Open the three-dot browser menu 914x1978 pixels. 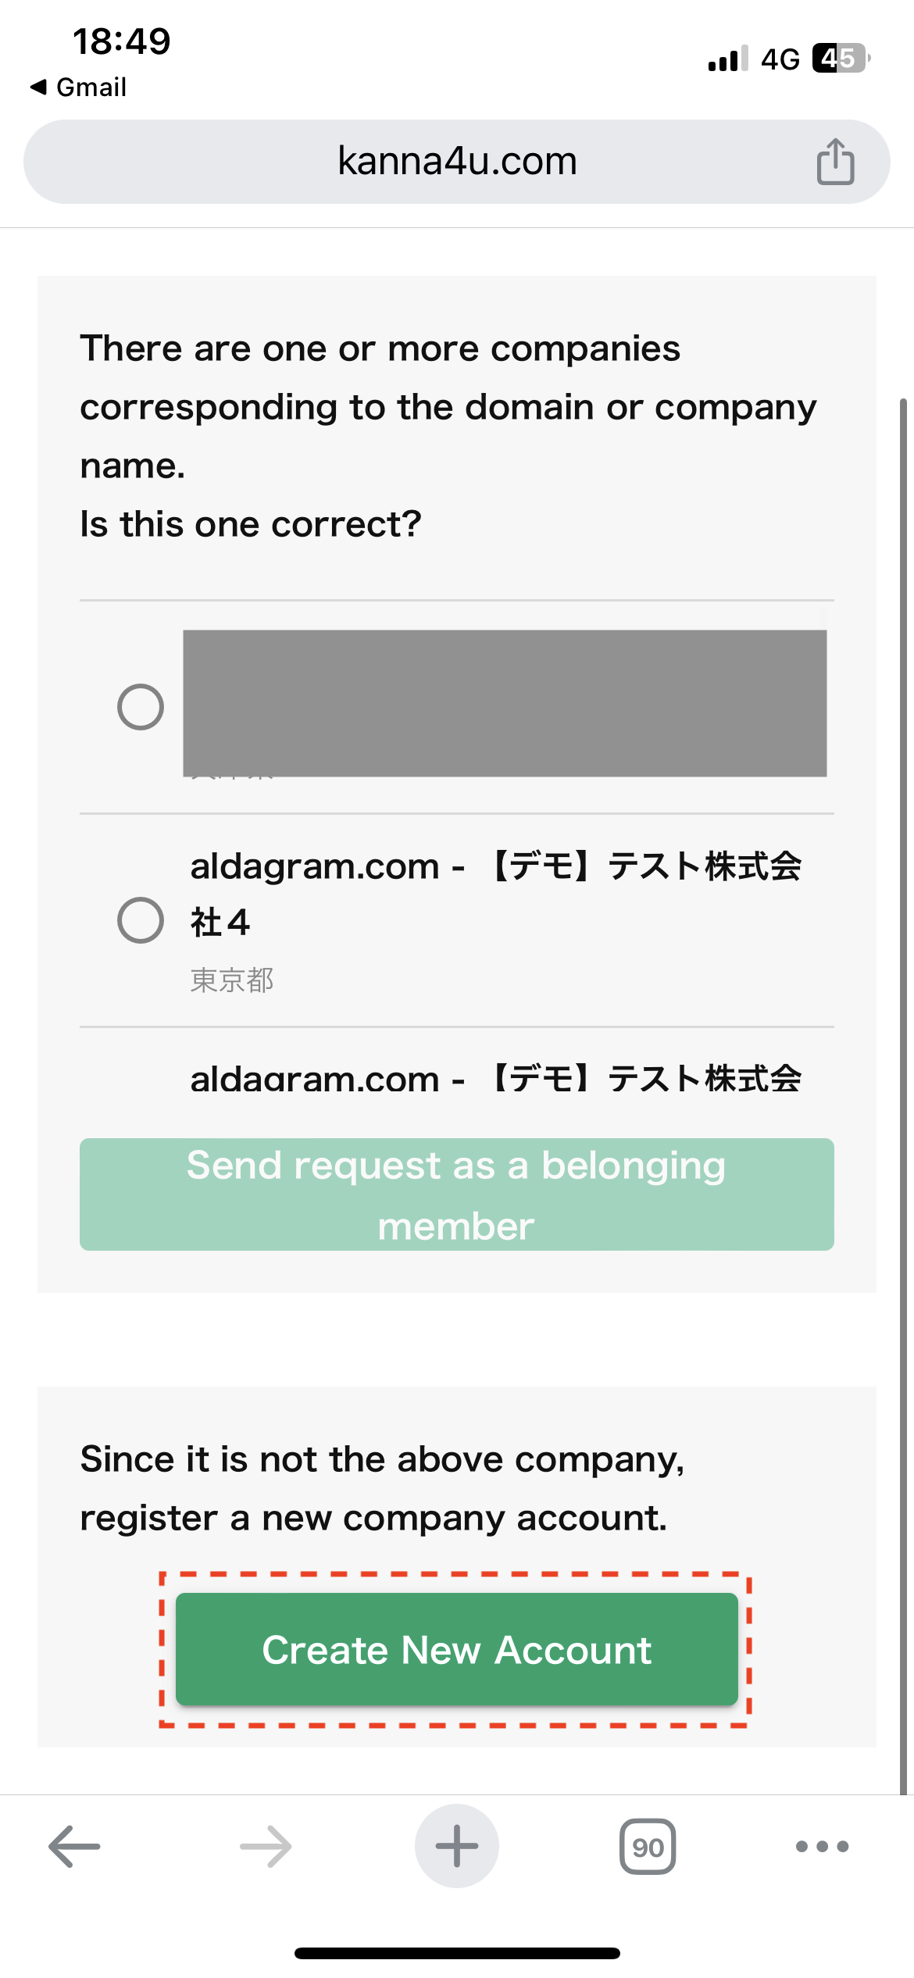tap(822, 1846)
